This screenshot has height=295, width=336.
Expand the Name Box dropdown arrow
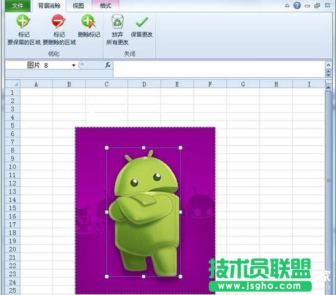point(73,66)
